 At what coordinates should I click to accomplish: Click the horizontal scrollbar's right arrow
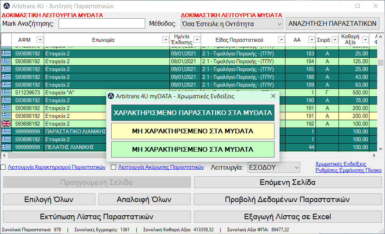(374, 155)
